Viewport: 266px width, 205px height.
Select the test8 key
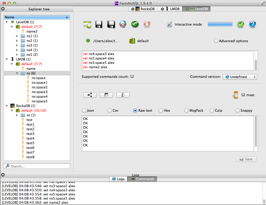pyautogui.click(x=30, y=157)
